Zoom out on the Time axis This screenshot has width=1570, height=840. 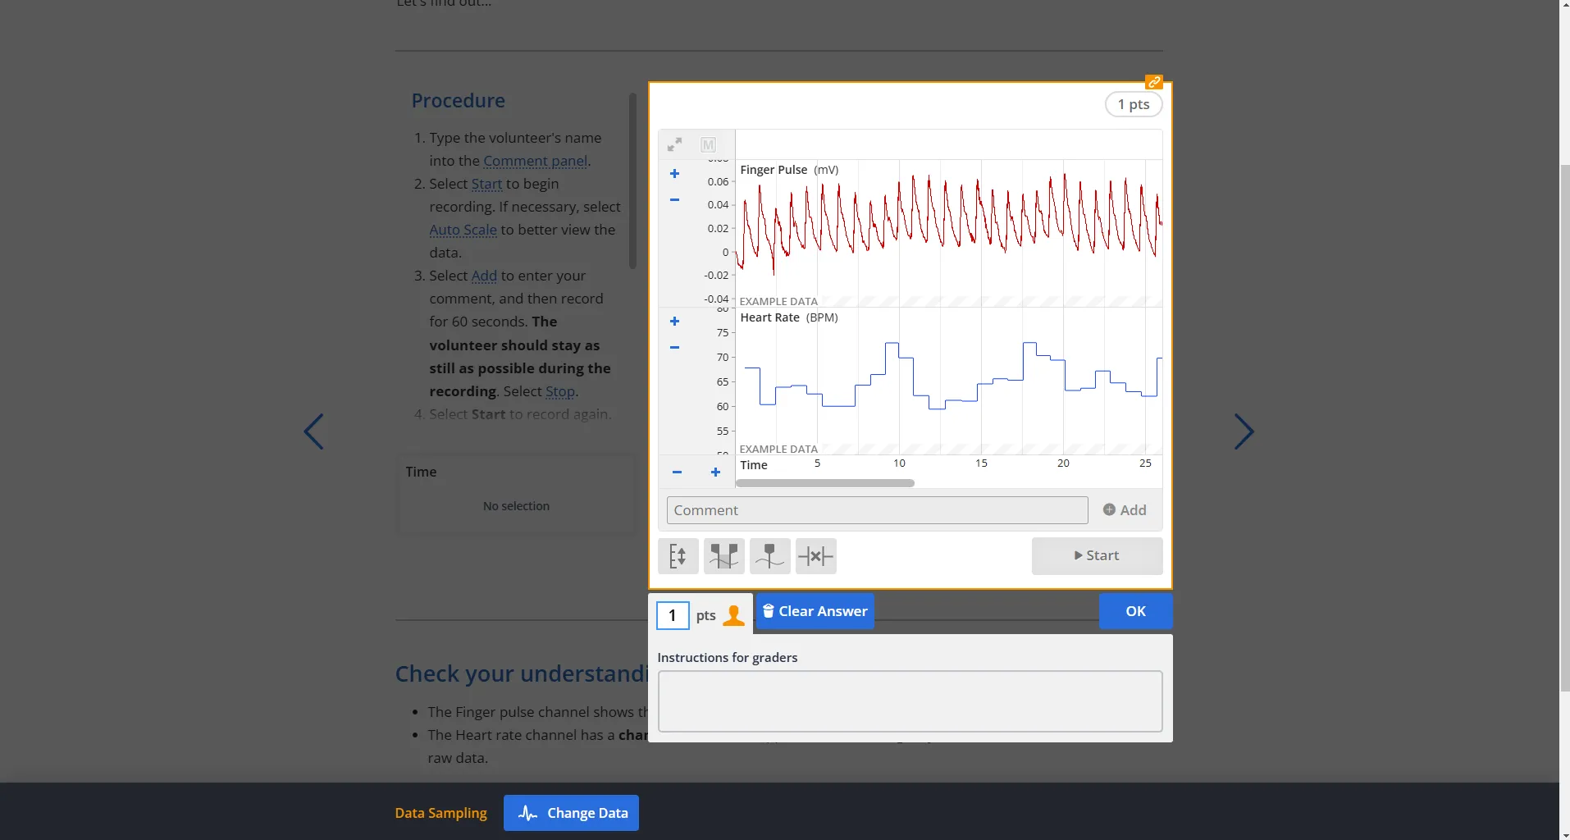[x=677, y=472]
